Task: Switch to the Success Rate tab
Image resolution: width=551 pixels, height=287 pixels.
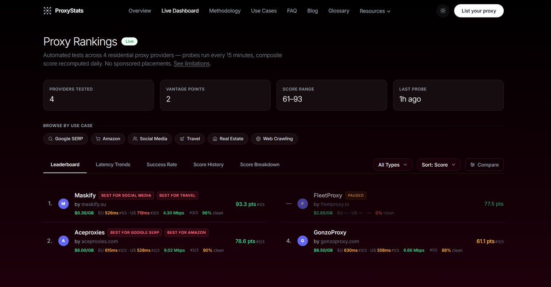Action: click(162, 164)
